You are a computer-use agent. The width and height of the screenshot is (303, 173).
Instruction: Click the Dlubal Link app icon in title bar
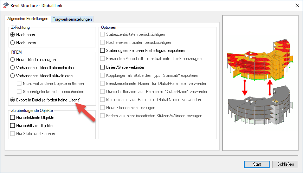[x=6, y=5]
